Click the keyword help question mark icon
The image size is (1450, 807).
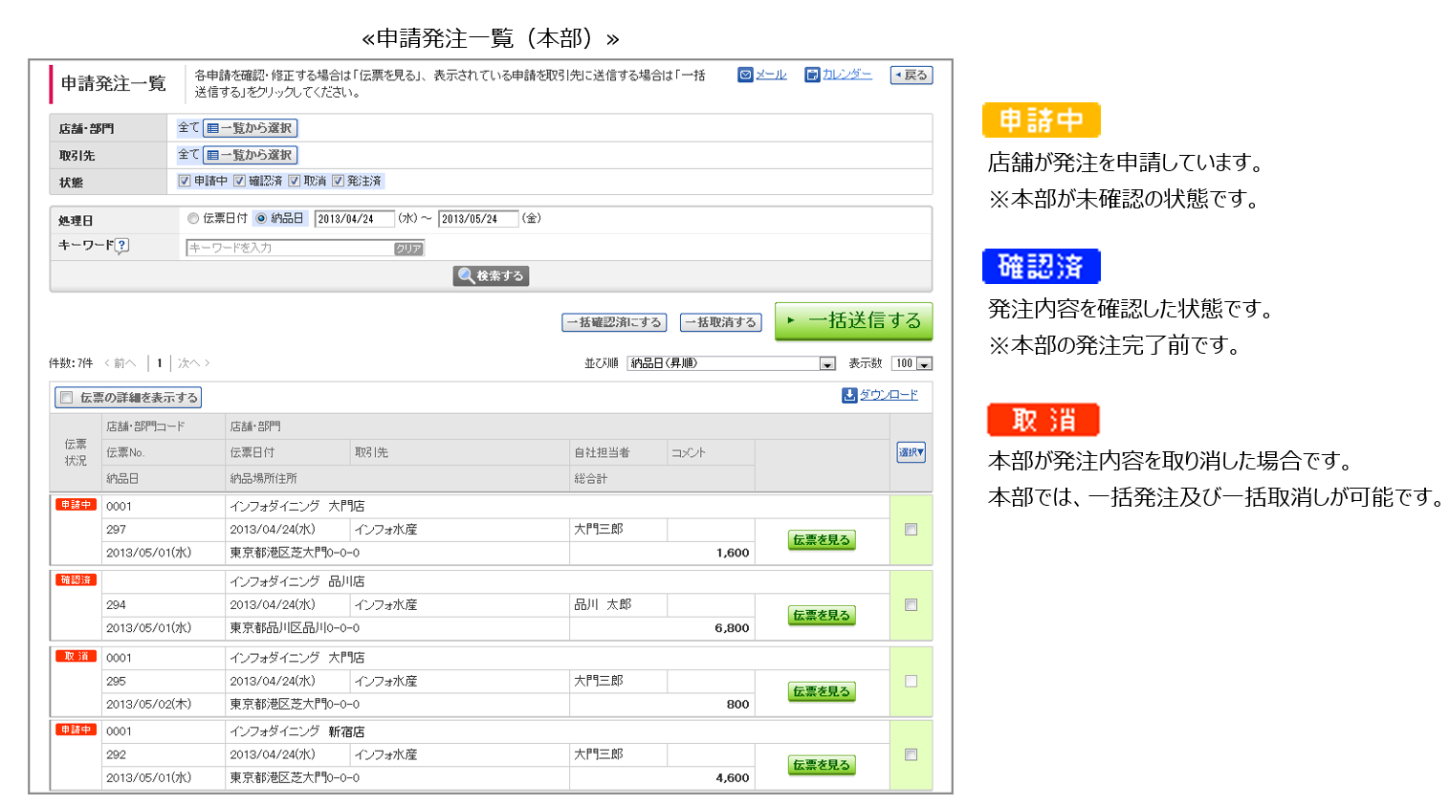[x=121, y=246]
